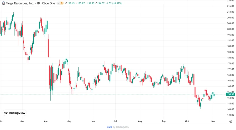Click the 208.00 price axis label

tap(230, 18)
